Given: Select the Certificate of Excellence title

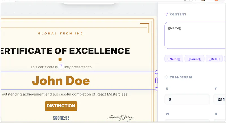Looking at the screenshot, I should pos(65,51).
